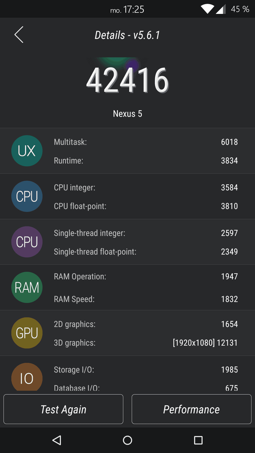Tap the purple CPU single-thread icon

27,242
